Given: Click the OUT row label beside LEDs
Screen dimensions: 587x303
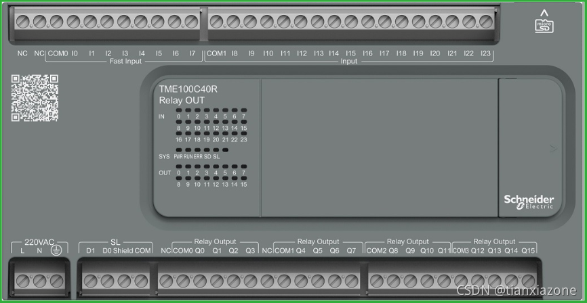Looking at the screenshot, I should [x=165, y=173].
